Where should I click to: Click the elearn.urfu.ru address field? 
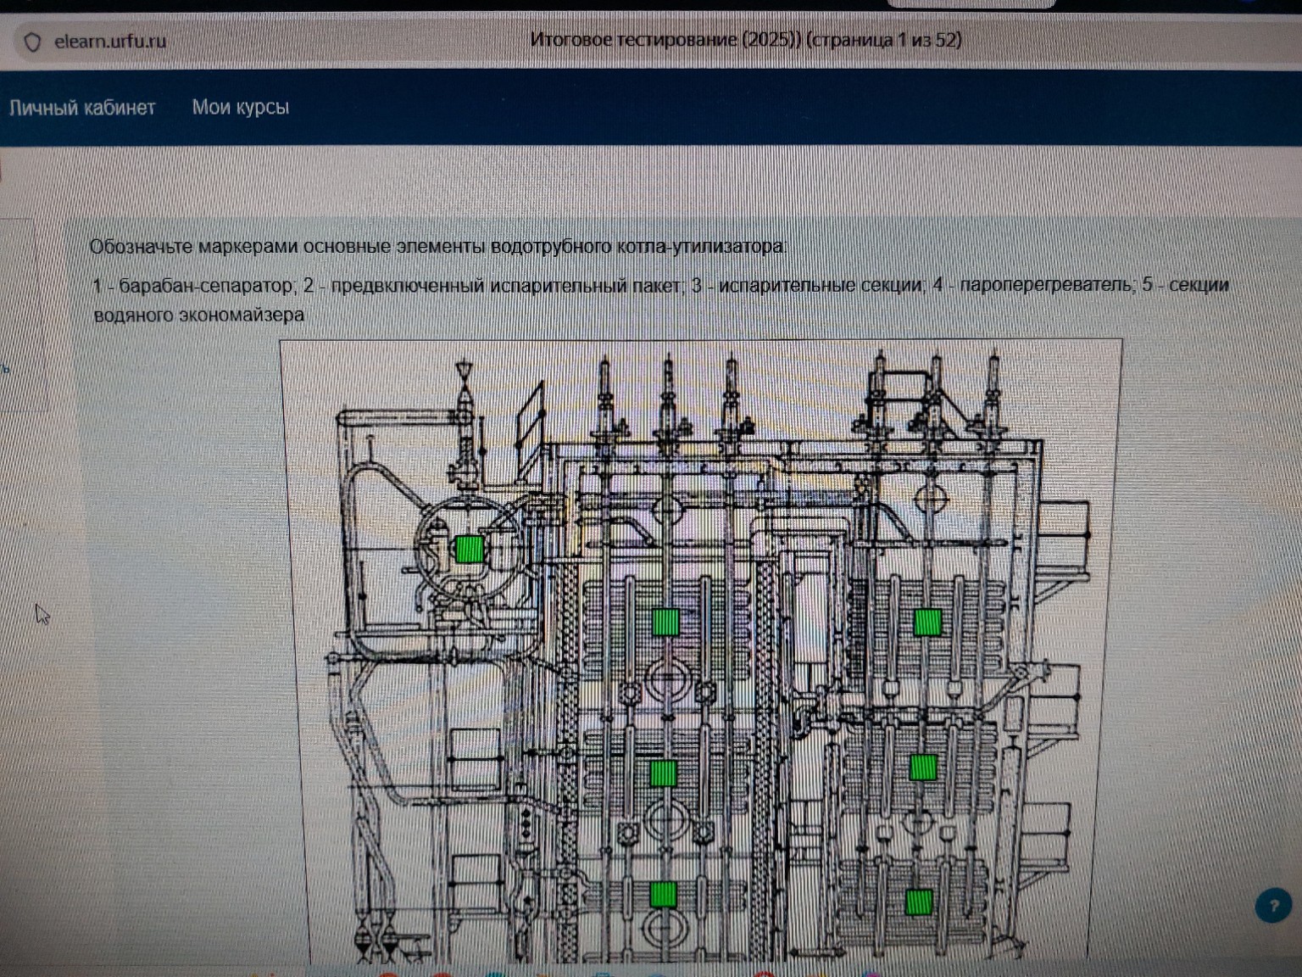110,41
